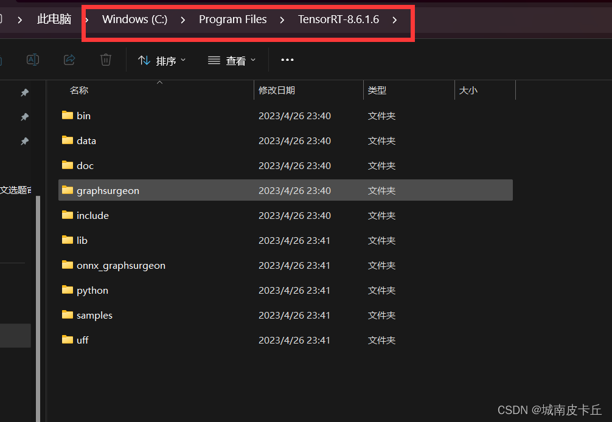Sort by 修改日期 column header
Screen dimensions: 612x422
coord(277,91)
